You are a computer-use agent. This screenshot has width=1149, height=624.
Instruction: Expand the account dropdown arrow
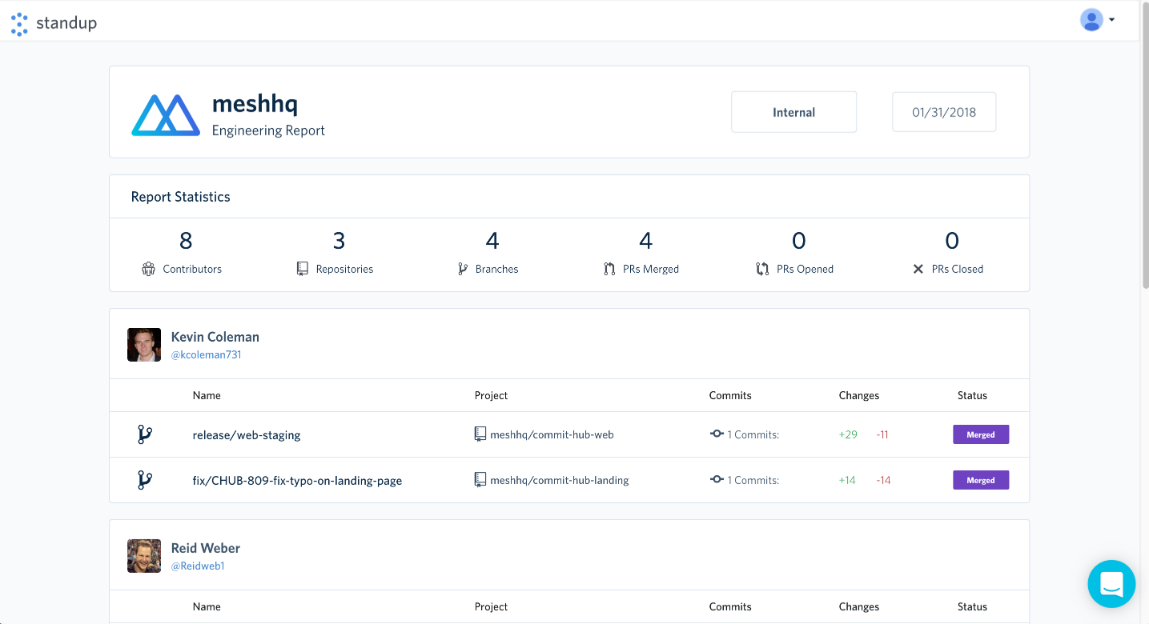1111,21
